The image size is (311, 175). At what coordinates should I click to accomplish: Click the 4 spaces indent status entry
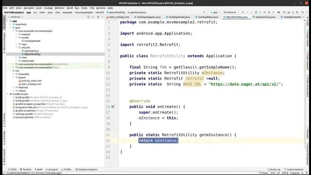click(294, 173)
